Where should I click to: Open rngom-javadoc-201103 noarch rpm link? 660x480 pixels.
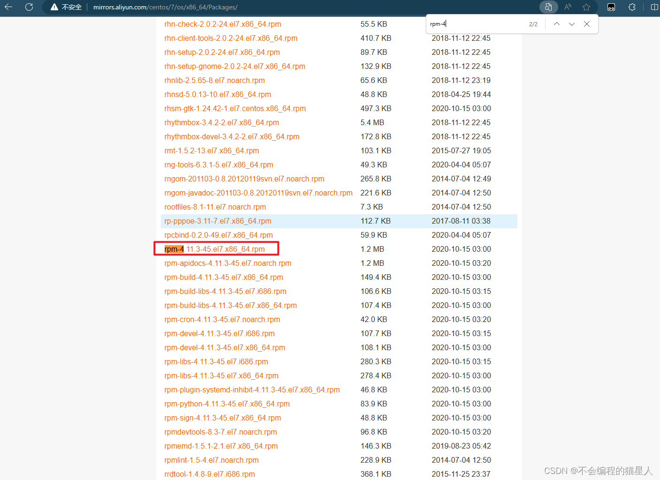tap(258, 193)
